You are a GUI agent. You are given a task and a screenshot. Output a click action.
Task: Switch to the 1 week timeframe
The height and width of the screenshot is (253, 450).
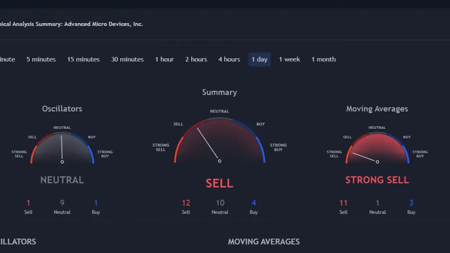click(289, 59)
